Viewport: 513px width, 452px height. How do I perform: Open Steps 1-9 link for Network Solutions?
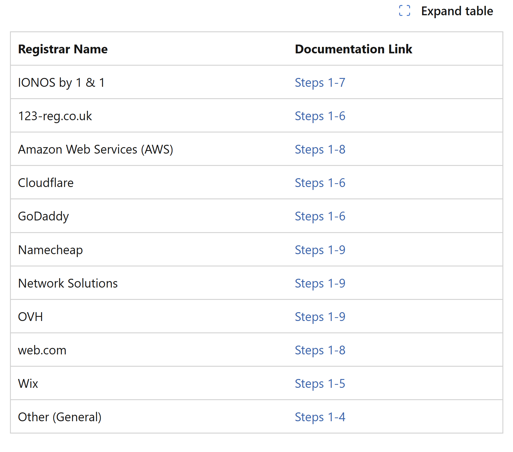(x=320, y=283)
